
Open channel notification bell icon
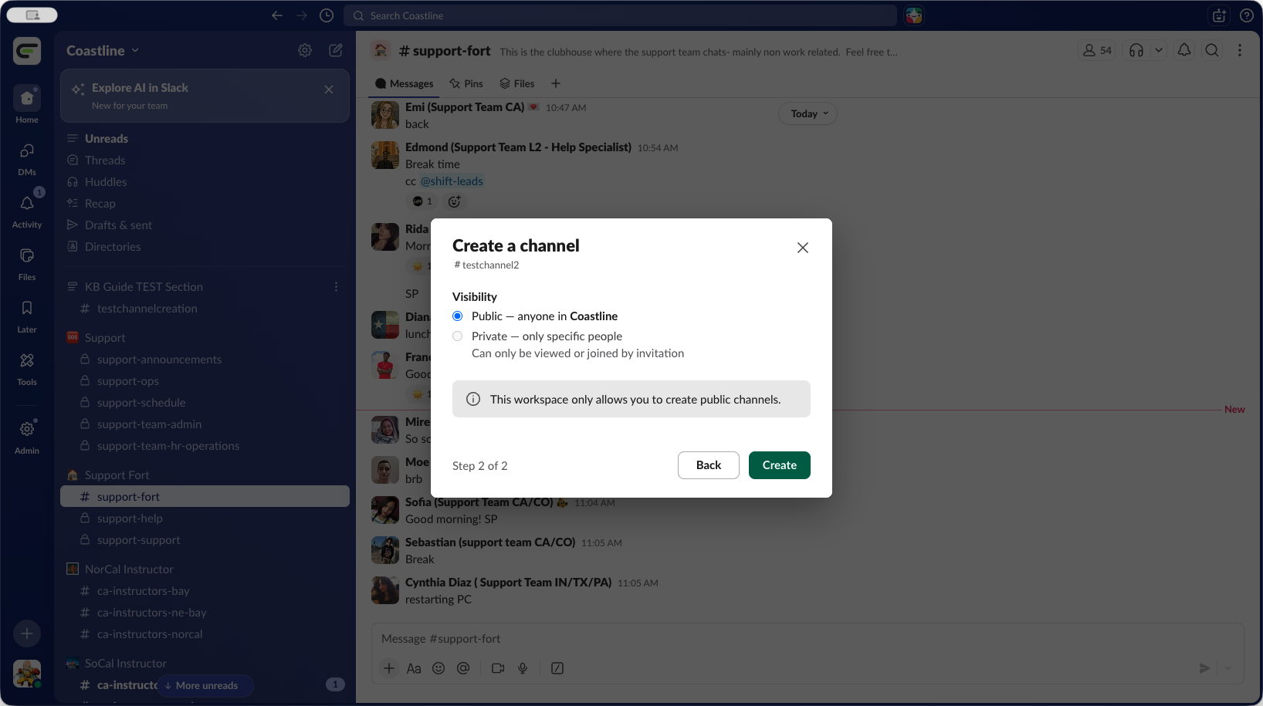pos(1183,50)
